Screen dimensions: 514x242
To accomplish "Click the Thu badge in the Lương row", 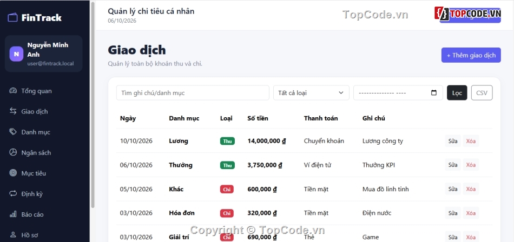I will 227,141.
